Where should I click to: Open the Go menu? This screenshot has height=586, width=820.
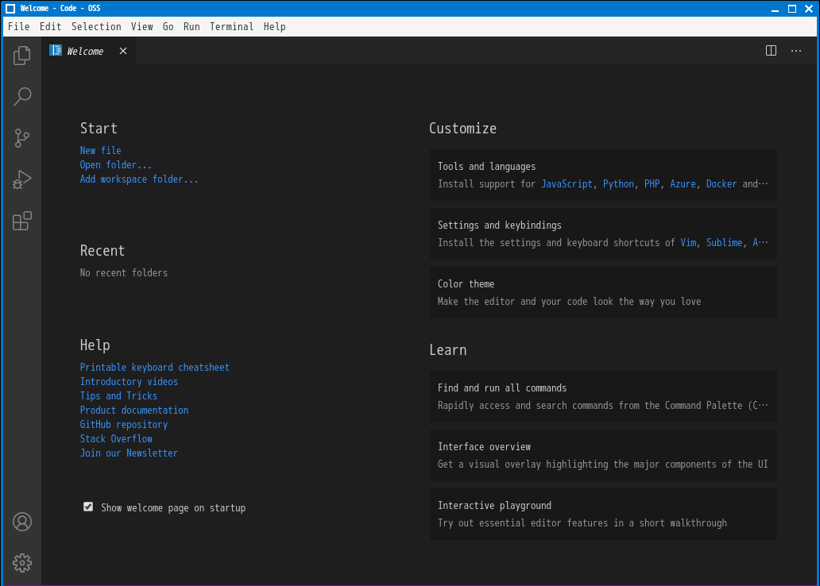(x=168, y=27)
